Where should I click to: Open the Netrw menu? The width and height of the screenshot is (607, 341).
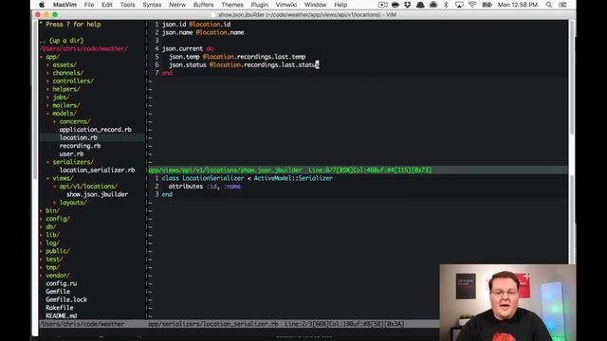pyautogui.click(x=177, y=5)
